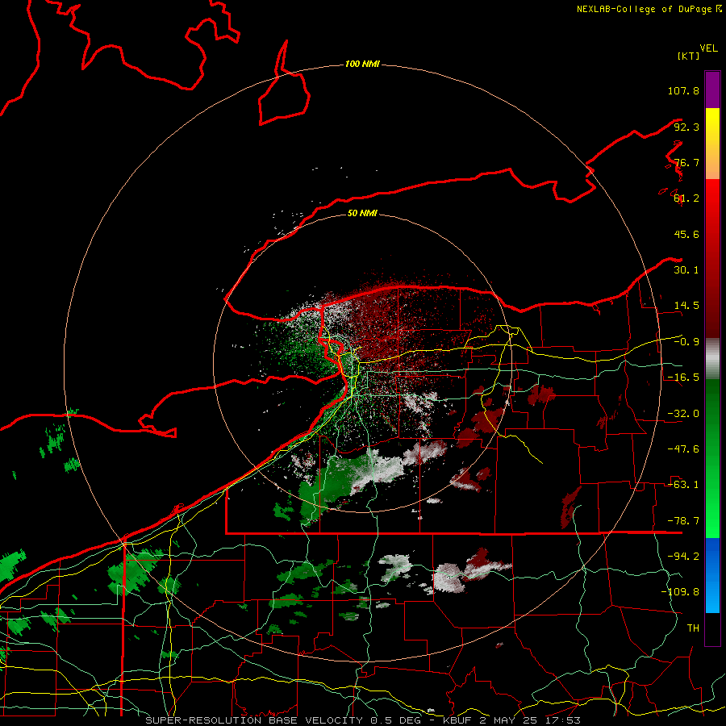Screen dimensions: 726x726
Task: Click the -109.8 legend value
Action: coord(680,592)
